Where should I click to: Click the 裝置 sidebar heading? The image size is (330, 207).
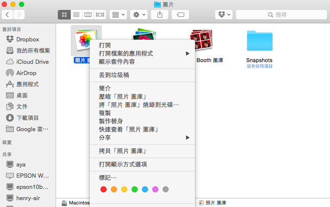7,142
